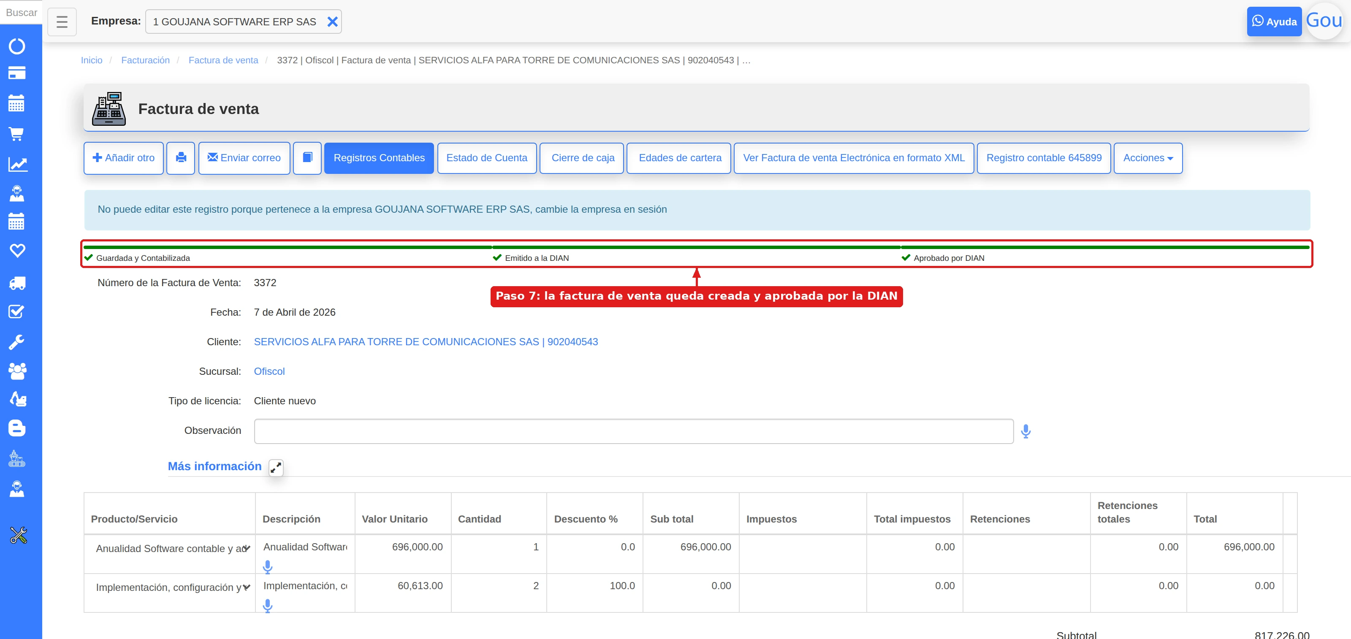1351x639 pixels.
Task: Open the second calendar sidebar icon
Action: point(17,221)
